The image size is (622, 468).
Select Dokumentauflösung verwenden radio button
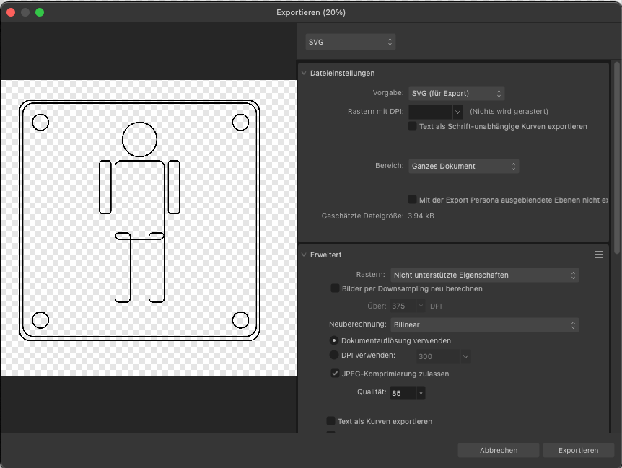point(334,340)
